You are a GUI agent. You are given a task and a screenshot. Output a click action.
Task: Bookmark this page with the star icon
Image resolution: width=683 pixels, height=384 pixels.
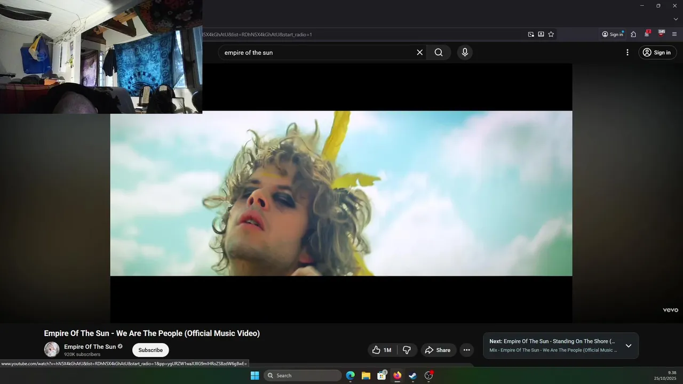click(551, 34)
